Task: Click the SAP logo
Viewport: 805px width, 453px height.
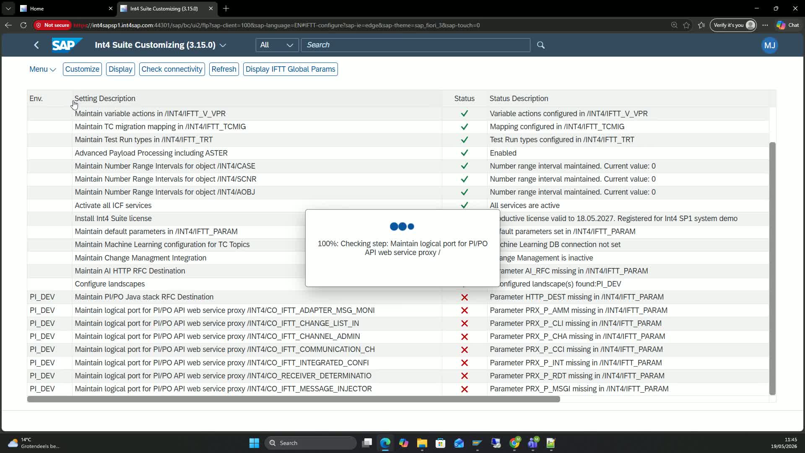Action: coord(67,45)
